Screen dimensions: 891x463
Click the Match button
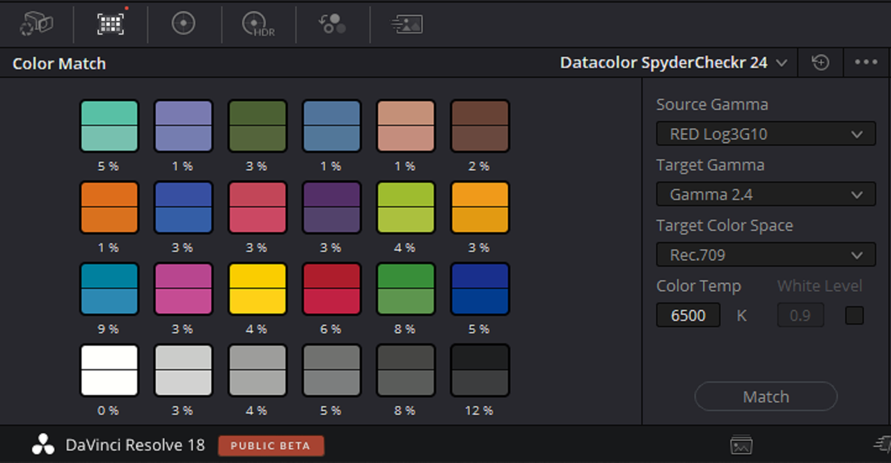(766, 396)
